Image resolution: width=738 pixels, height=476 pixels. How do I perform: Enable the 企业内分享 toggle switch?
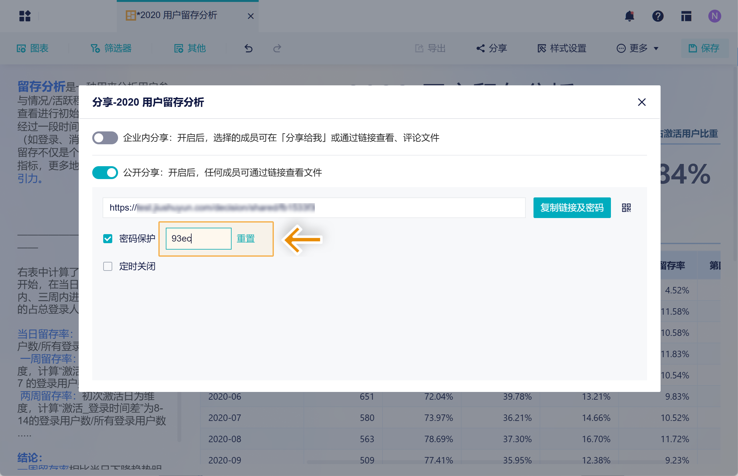click(105, 138)
